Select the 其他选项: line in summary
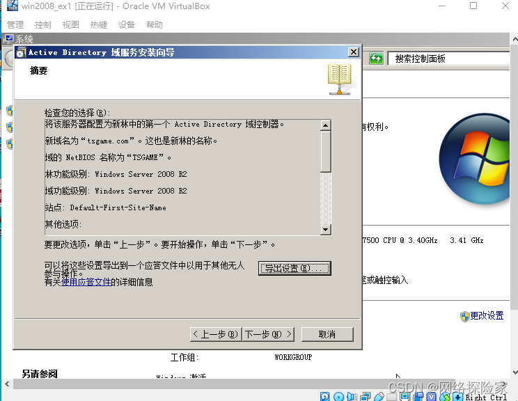This screenshot has height=401, width=518. [63, 224]
